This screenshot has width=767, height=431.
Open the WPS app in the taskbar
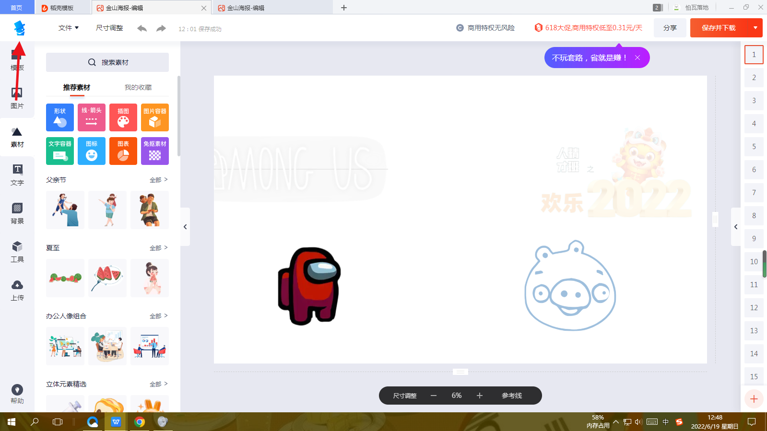[x=116, y=422]
